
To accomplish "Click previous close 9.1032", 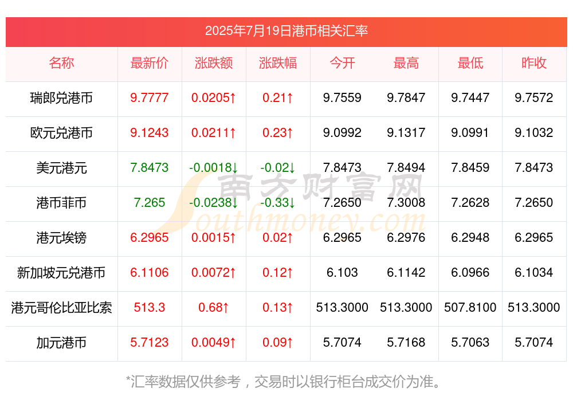I will point(534,133).
